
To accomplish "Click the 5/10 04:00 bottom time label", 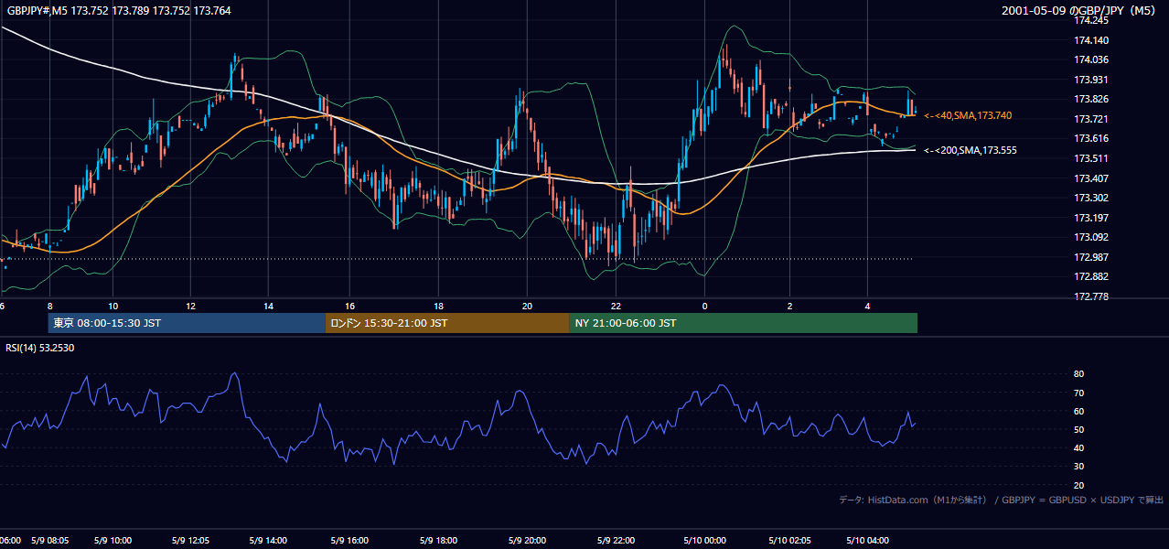I will [867, 540].
